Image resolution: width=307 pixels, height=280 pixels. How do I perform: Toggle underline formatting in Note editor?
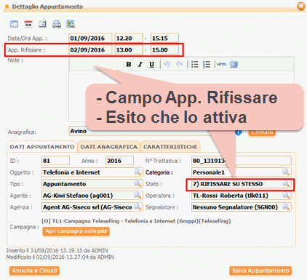(152, 64)
